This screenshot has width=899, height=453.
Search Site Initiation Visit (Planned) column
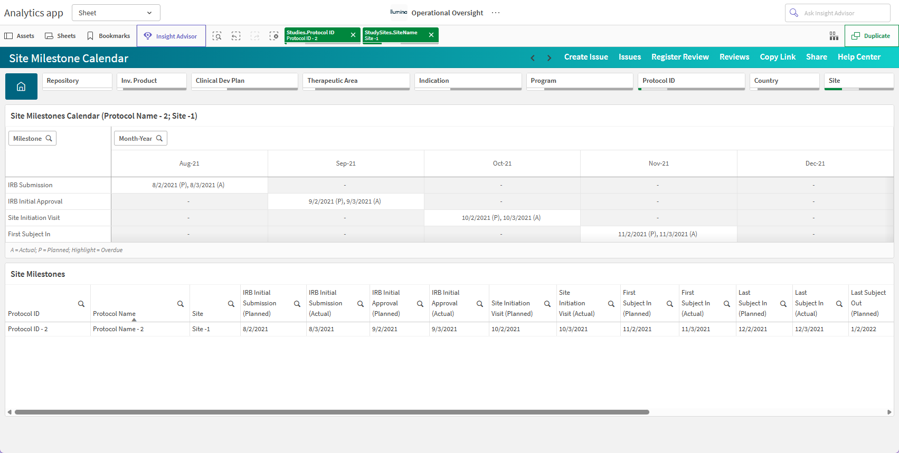[547, 304]
